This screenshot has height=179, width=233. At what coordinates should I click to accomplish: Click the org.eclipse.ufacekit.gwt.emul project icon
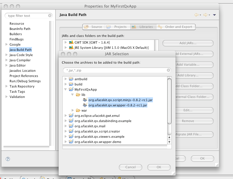click(71, 115)
